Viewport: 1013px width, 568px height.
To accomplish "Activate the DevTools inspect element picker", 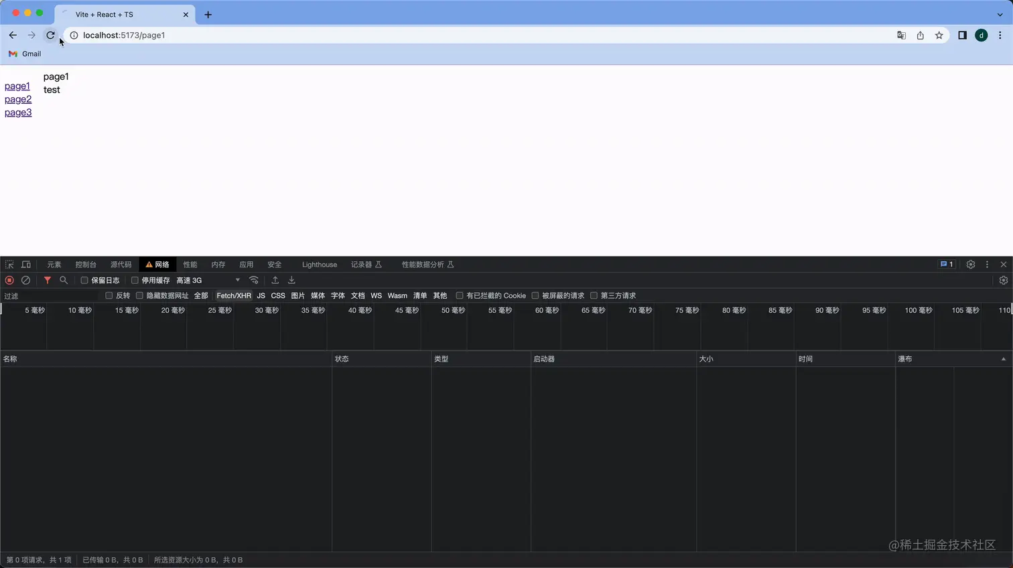I will pyautogui.click(x=9, y=265).
